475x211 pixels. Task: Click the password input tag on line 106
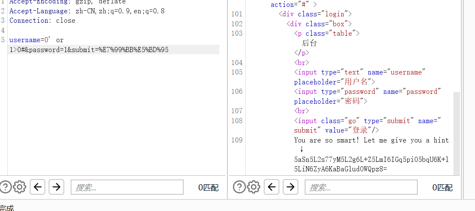(x=367, y=92)
